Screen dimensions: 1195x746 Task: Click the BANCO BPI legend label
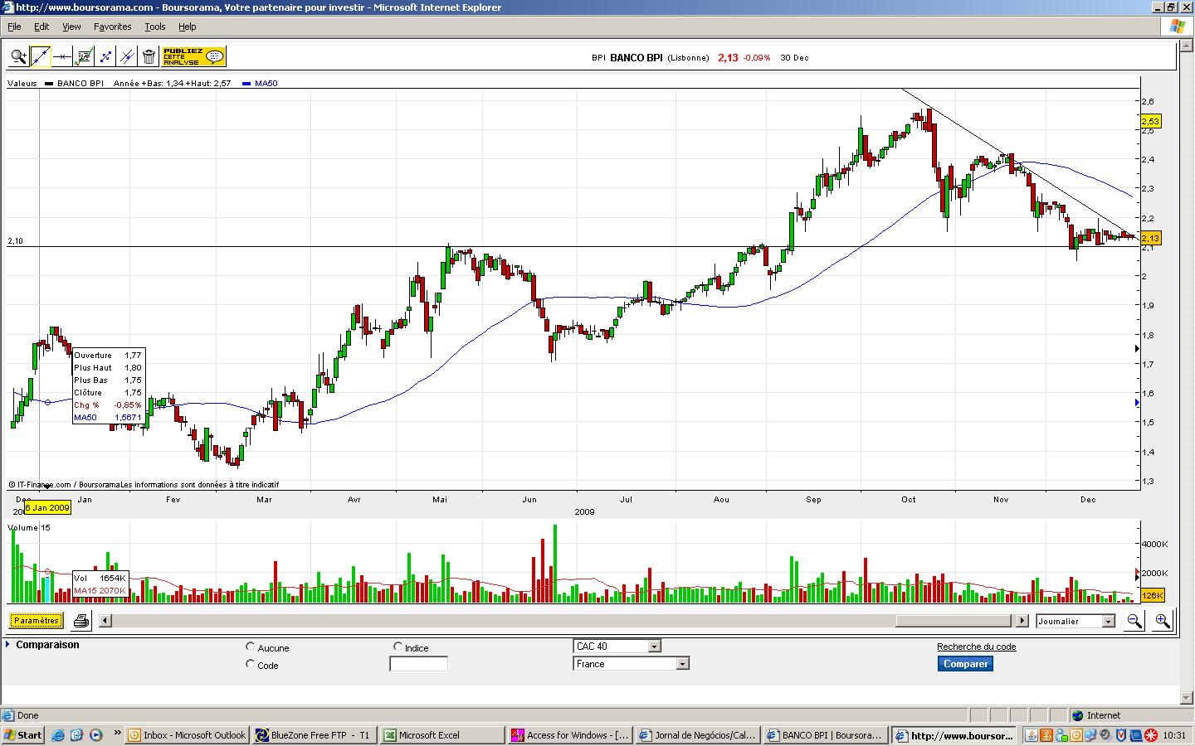pyautogui.click(x=80, y=83)
